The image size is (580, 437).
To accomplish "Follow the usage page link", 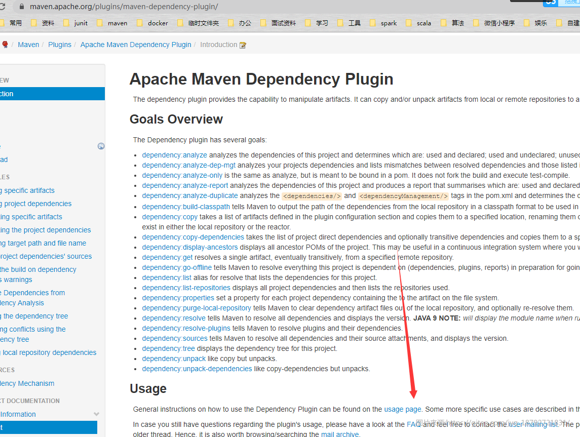I will click(402, 409).
